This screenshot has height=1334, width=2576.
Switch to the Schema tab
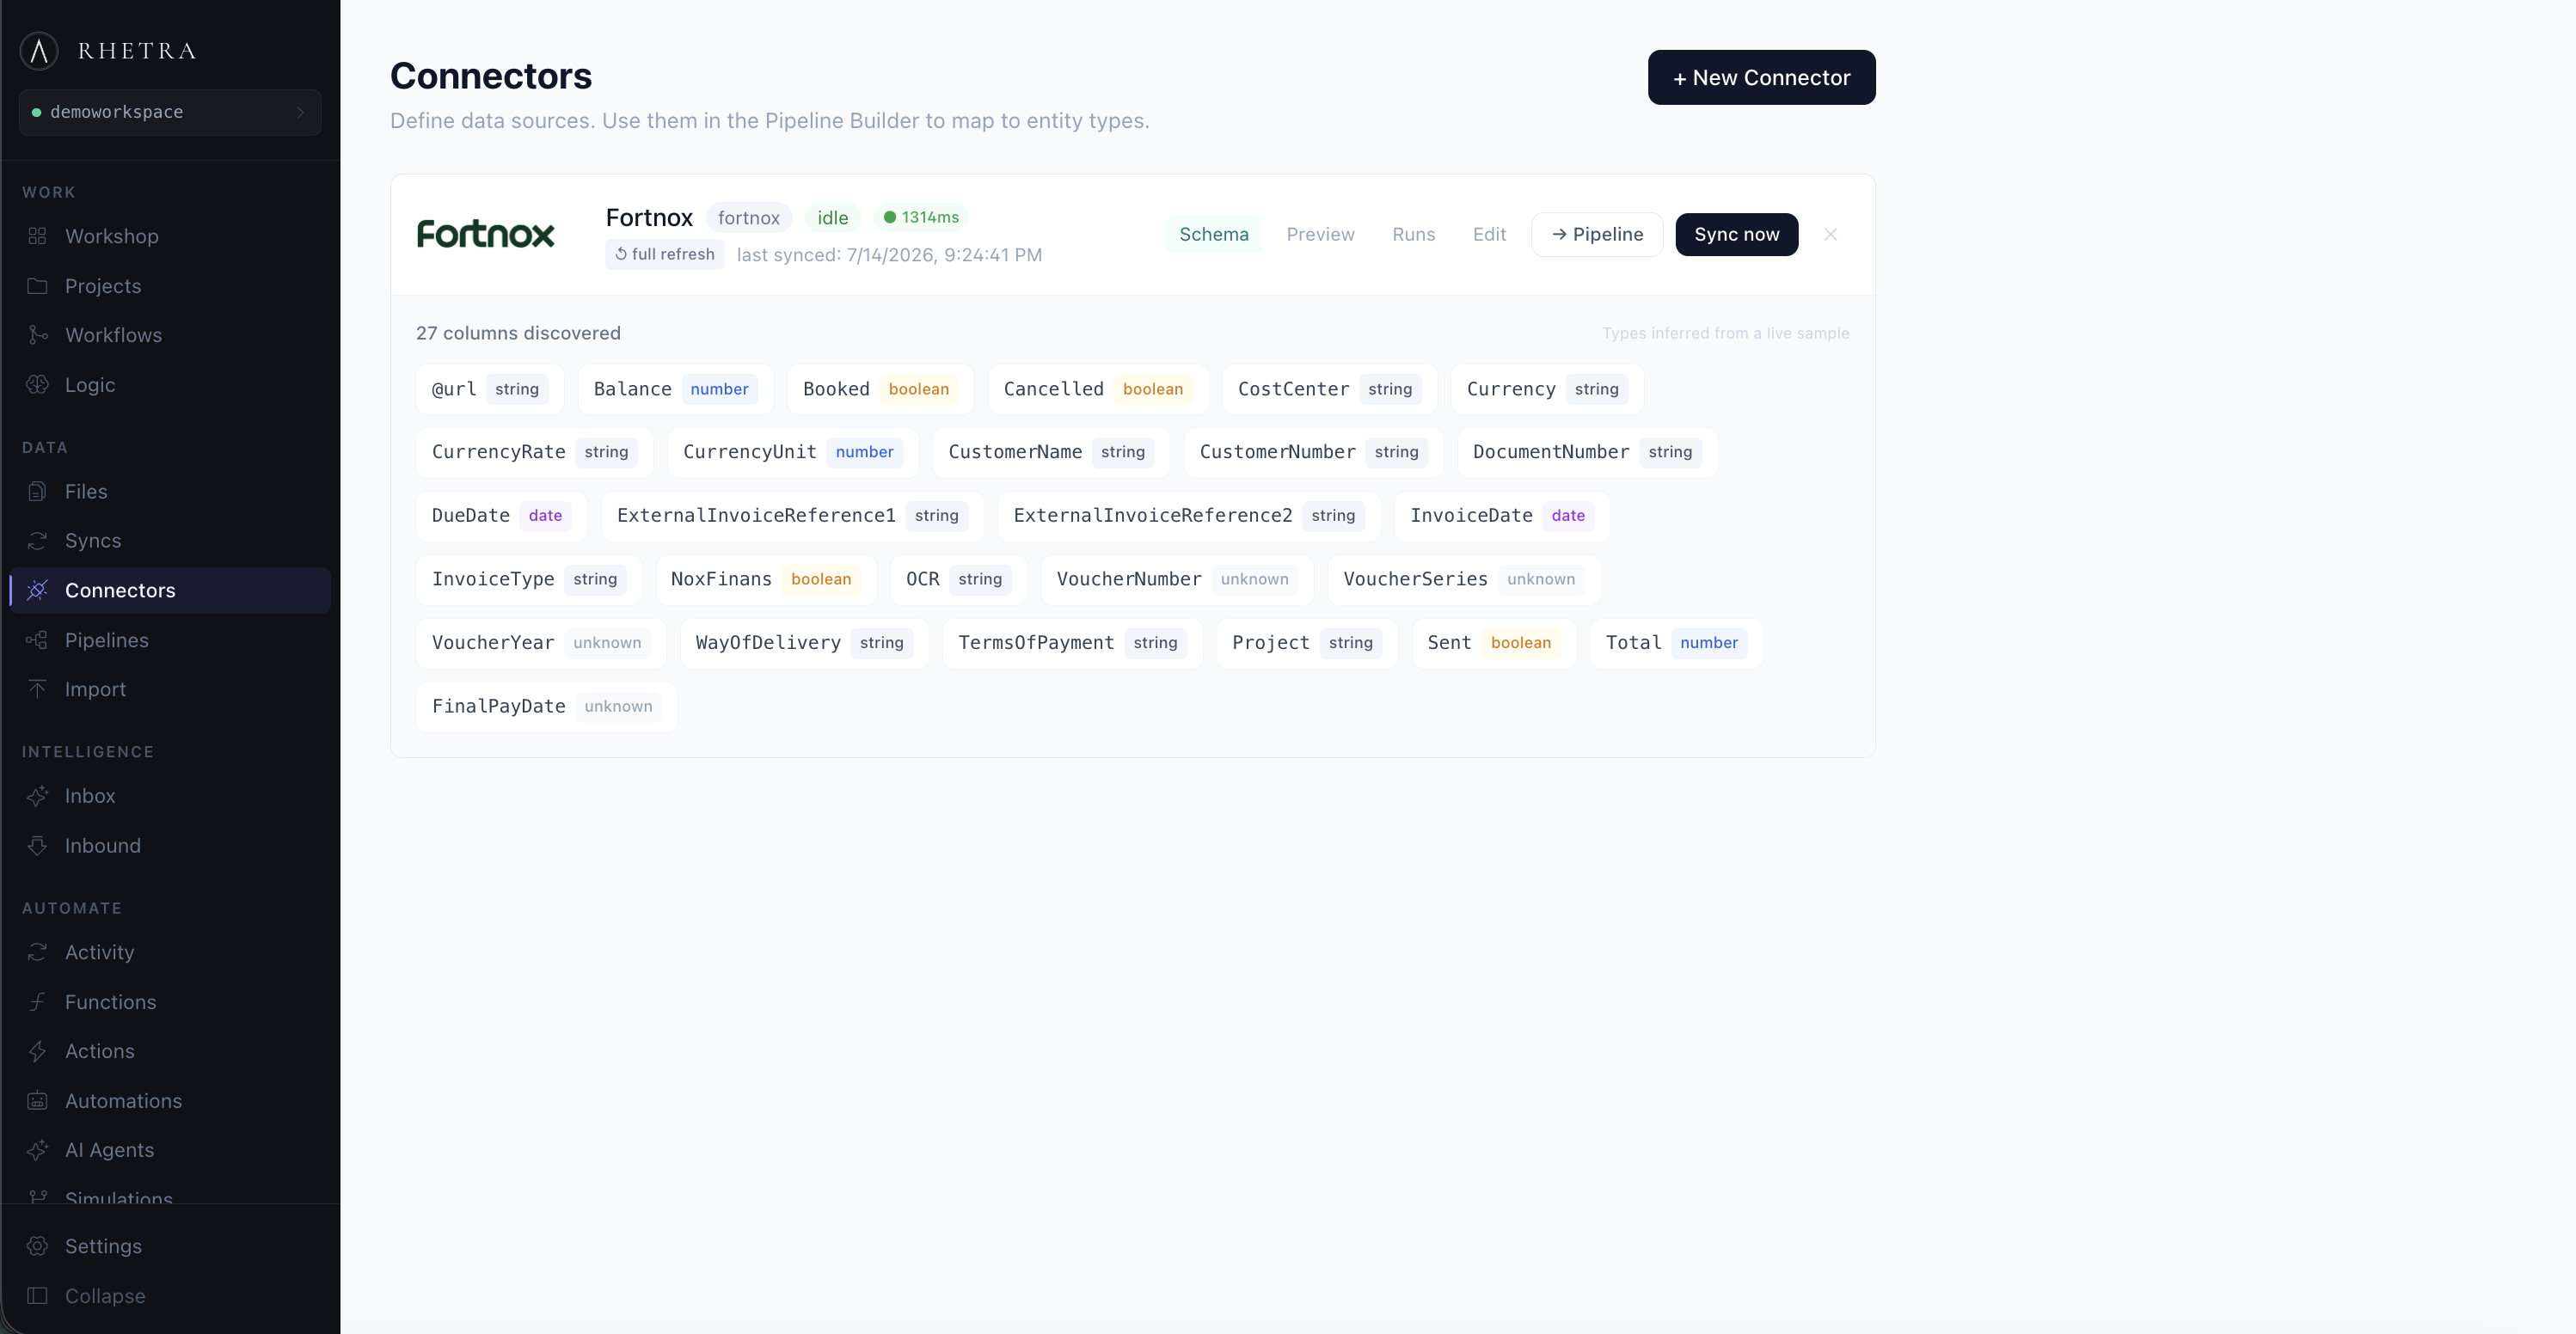click(1214, 234)
